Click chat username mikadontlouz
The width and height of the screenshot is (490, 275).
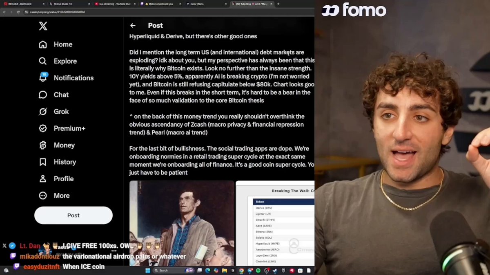[x=40, y=257]
